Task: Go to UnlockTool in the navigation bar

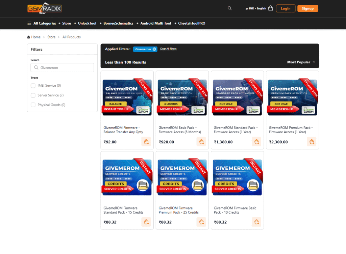Action: coord(87,23)
